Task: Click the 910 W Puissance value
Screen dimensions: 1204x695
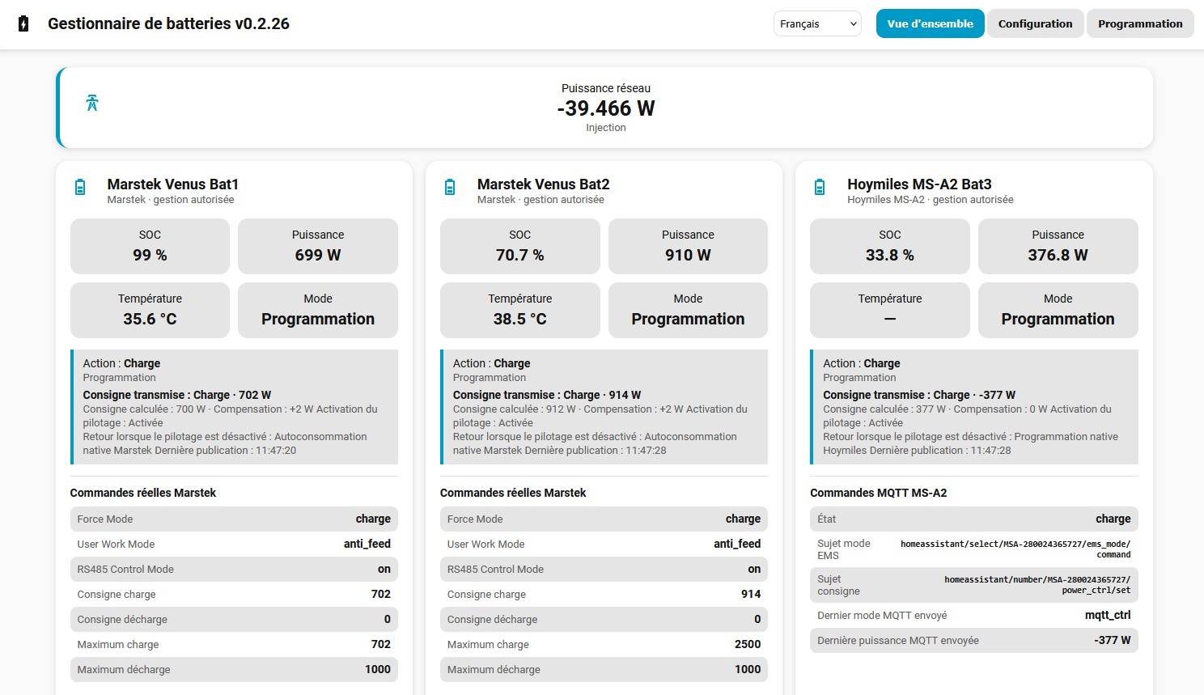Action: pyautogui.click(x=688, y=255)
